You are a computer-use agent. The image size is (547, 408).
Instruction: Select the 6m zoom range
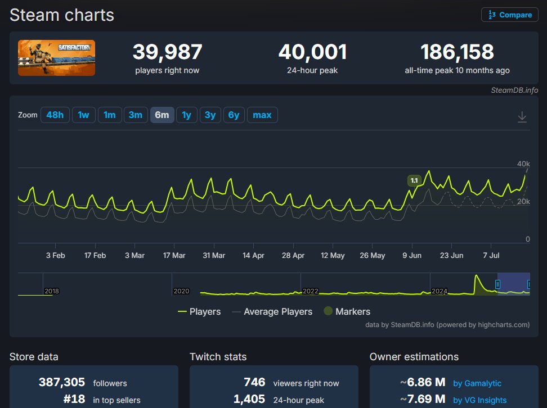point(162,115)
